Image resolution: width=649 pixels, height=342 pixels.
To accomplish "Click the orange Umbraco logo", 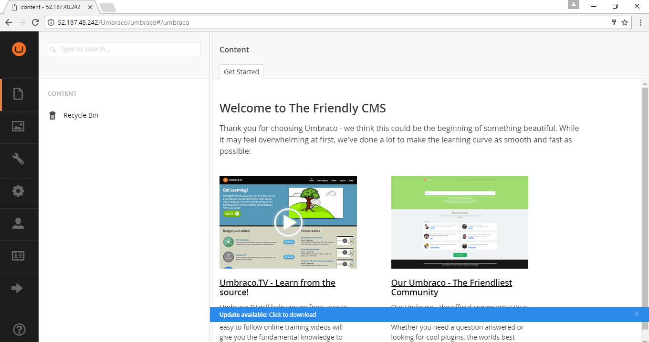I will pyautogui.click(x=19, y=49).
